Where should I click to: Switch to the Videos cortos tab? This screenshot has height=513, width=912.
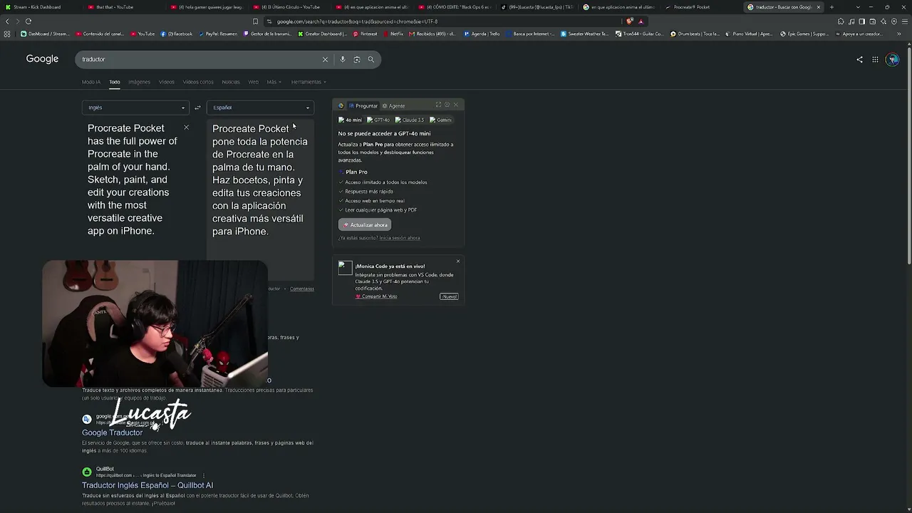[x=198, y=82]
